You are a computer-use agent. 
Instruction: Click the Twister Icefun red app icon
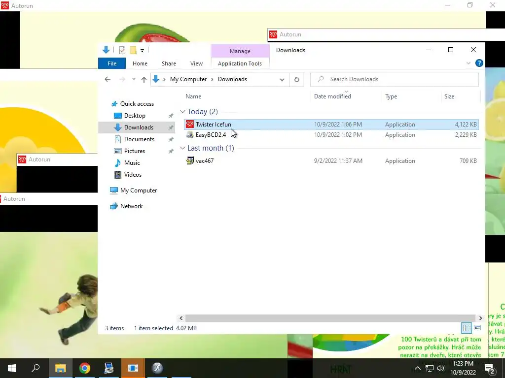190,125
